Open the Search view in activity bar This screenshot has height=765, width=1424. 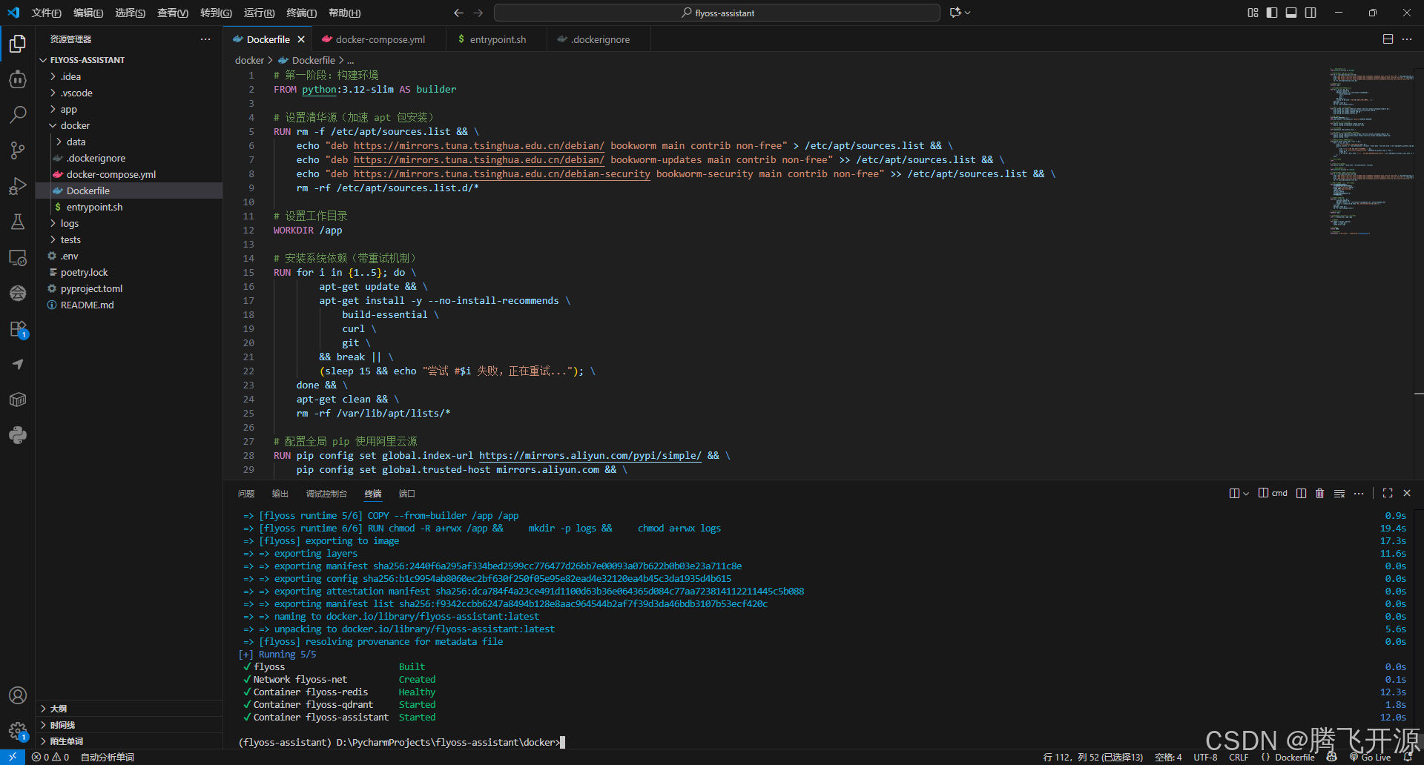coord(18,114)
